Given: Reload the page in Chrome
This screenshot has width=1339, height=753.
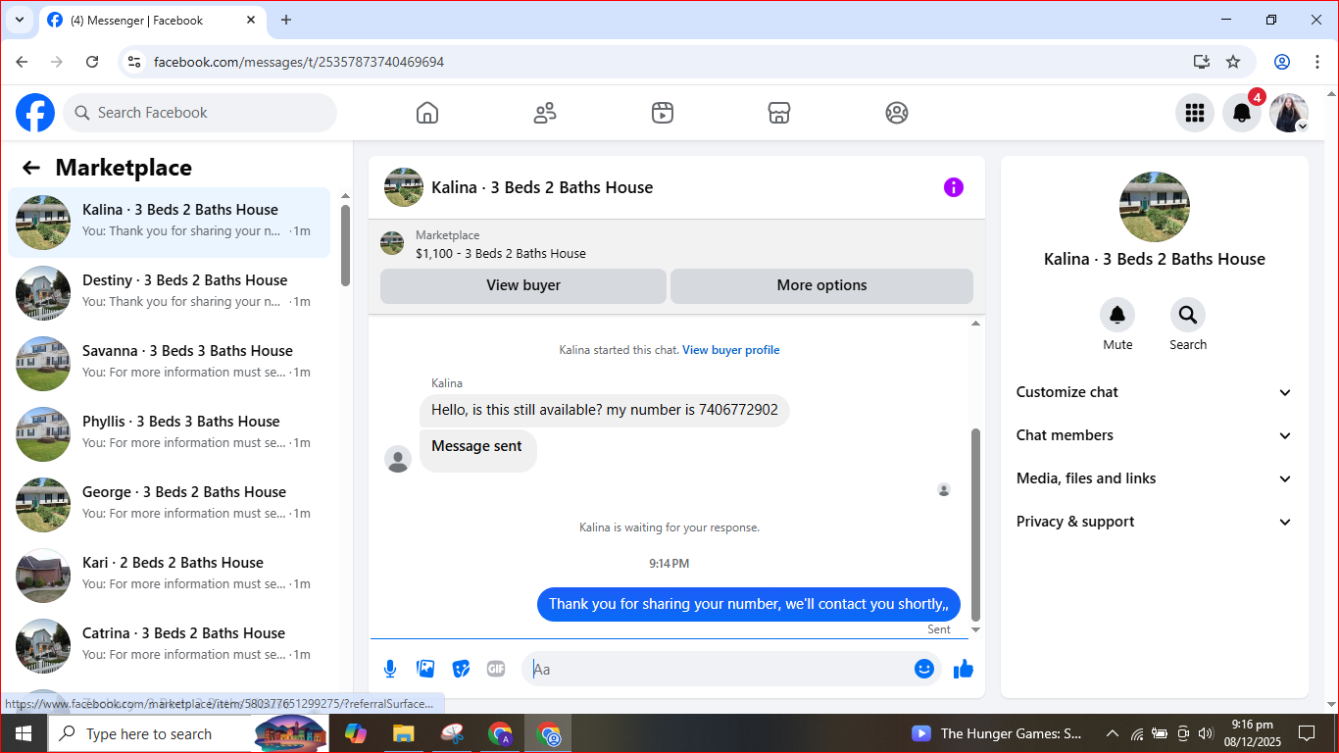Looking at the screenshot, I should click(92, 62).
